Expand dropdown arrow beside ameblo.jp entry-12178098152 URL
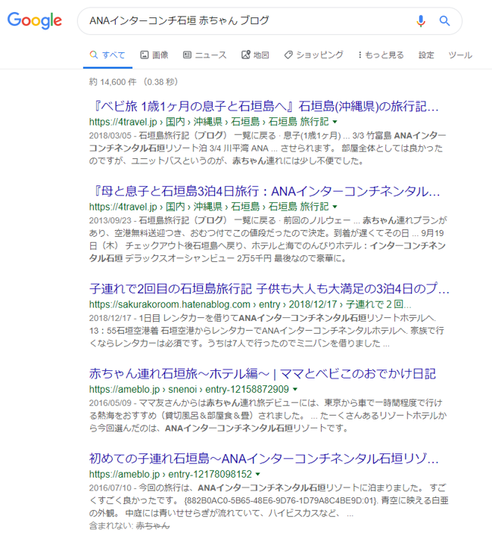The width and height of the screenshot is (492, 545). point(258,475)
